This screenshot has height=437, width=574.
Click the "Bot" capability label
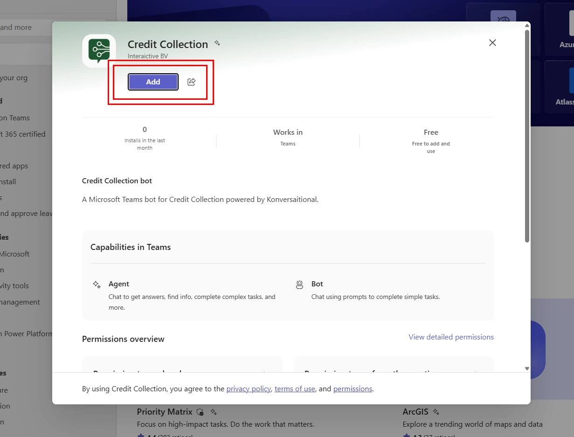coord(317,284)
